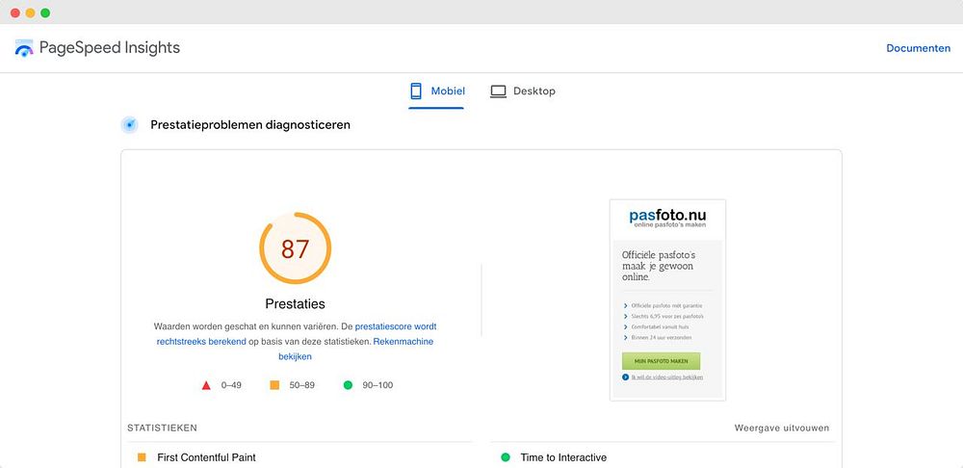The width and height of the screenshot is (963, 468).
Task: Click the '50–89' legend range text
Action: click(302, 386)
